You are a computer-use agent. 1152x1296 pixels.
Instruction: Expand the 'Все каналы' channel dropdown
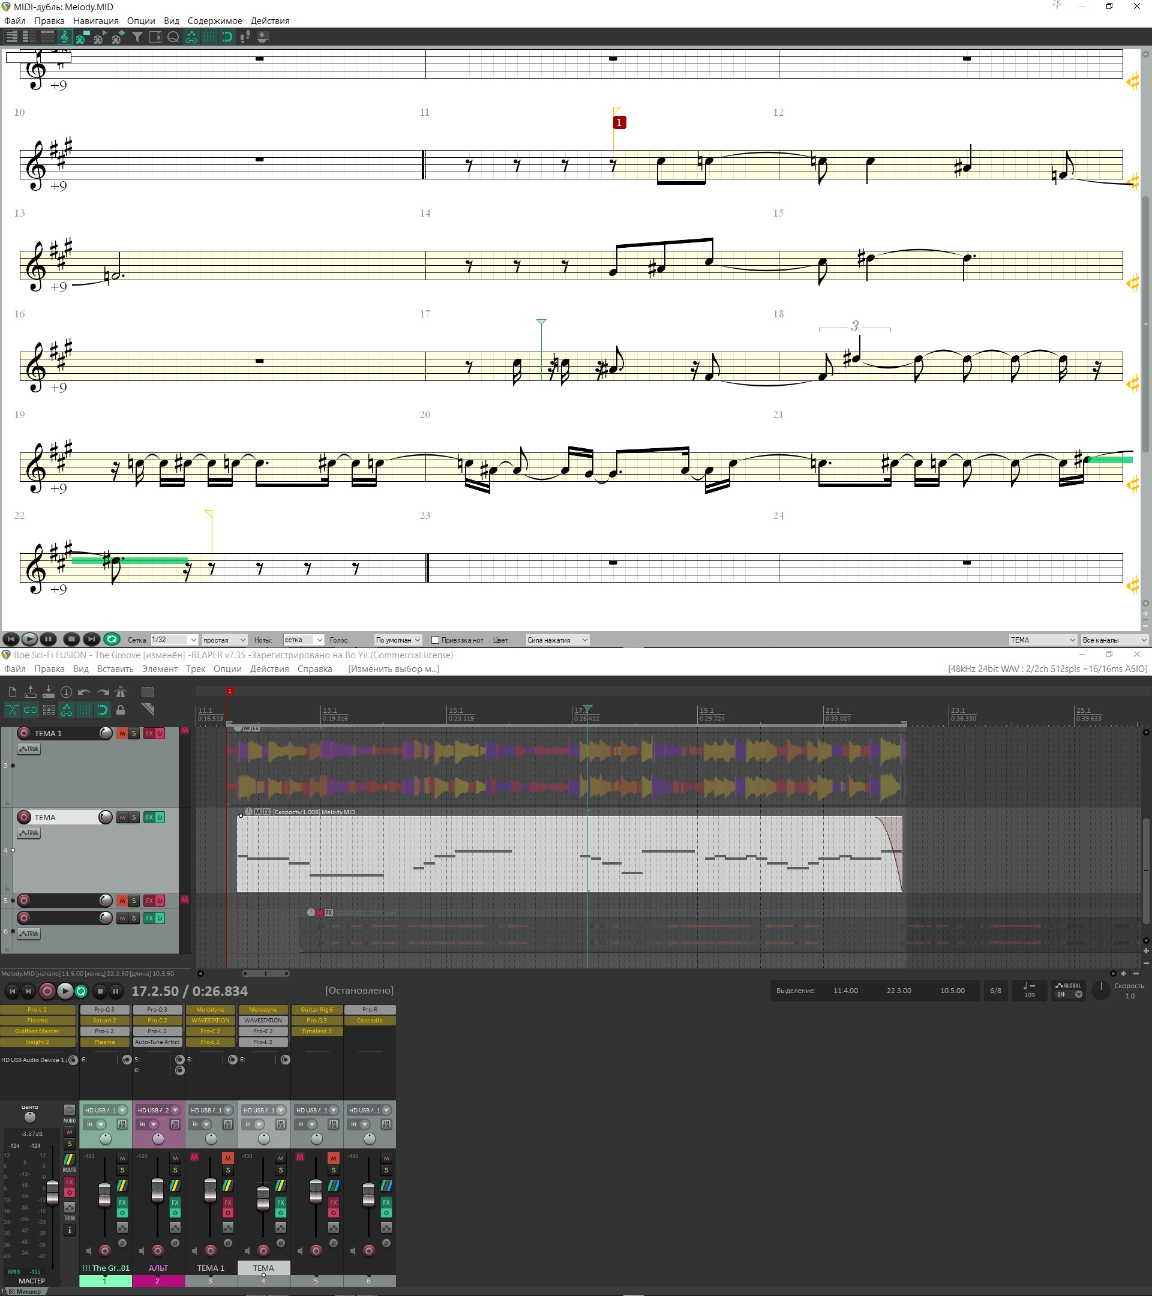1115,640
